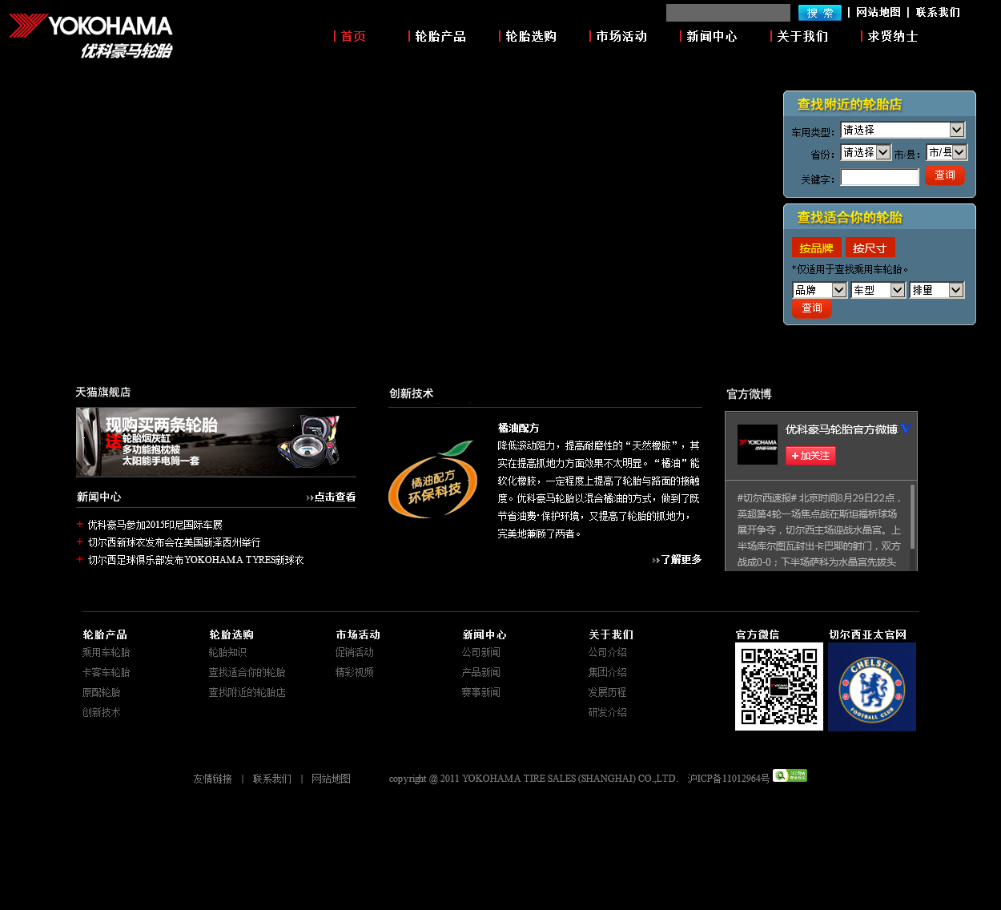Open footer link 集团介绍
1001x910 pixels.
607,672
